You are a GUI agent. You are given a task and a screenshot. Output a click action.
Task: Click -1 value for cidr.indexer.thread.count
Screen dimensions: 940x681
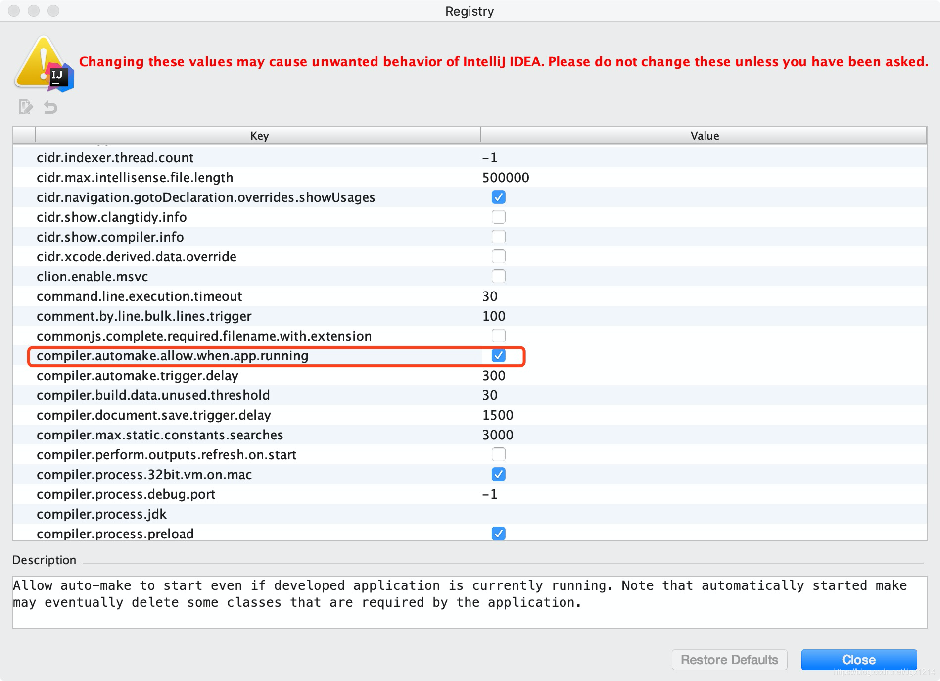click(x=490, y=157)
